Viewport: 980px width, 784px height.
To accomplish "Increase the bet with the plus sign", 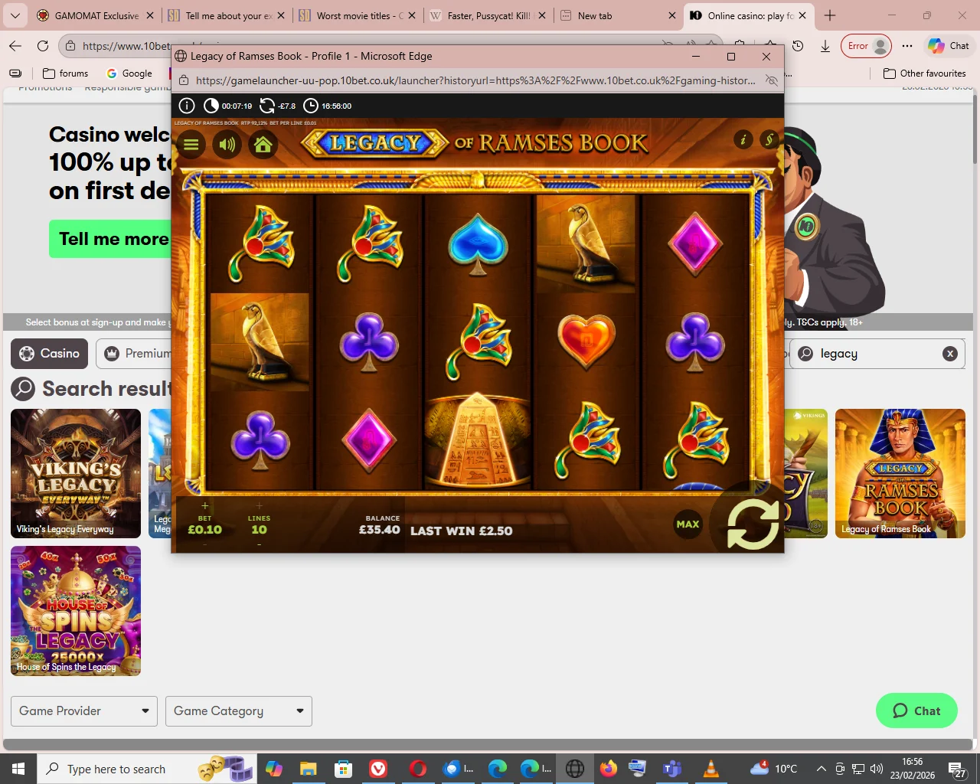I will pos(205,505).
